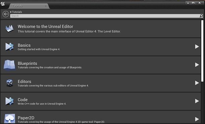
Task: Click the Basics tutorial gear-play icon
Action: click(9, 47)
